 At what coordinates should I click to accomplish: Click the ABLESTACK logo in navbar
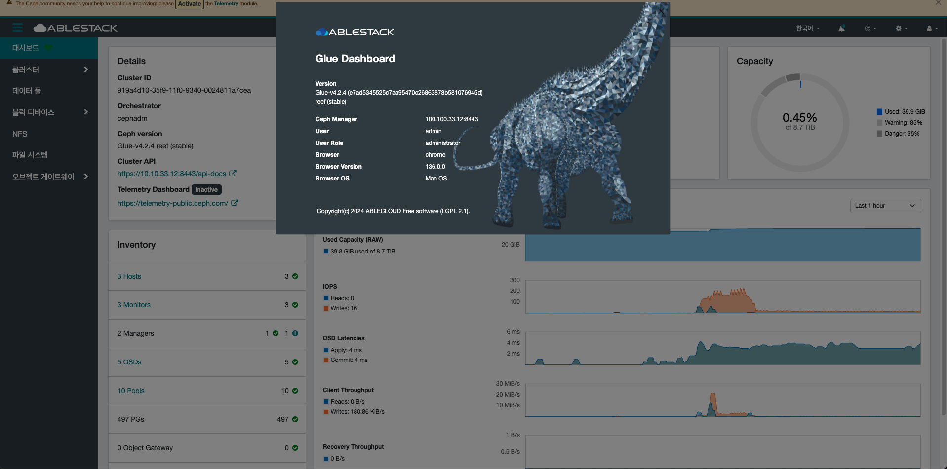[x=76, y=28]
